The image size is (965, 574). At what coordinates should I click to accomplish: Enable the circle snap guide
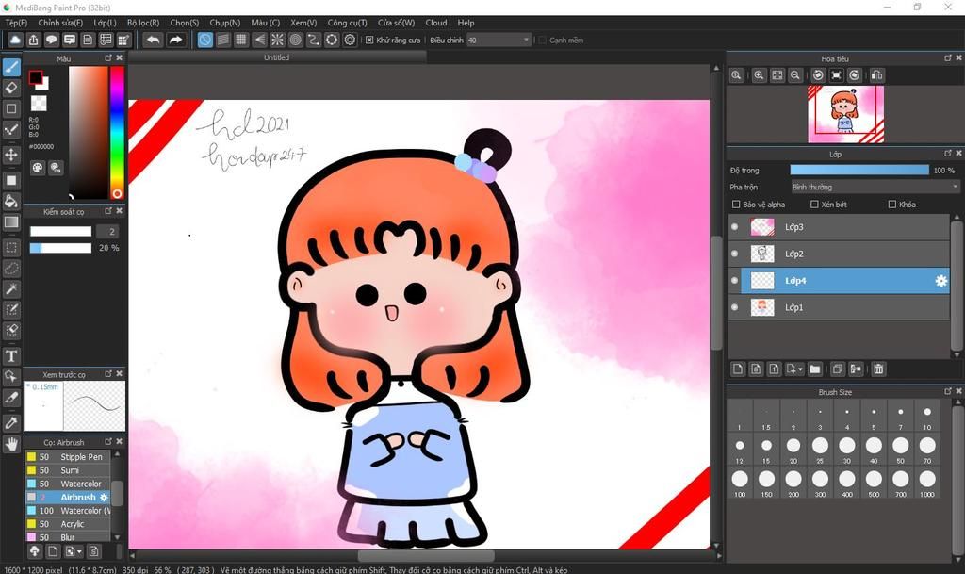click(295, 40)
